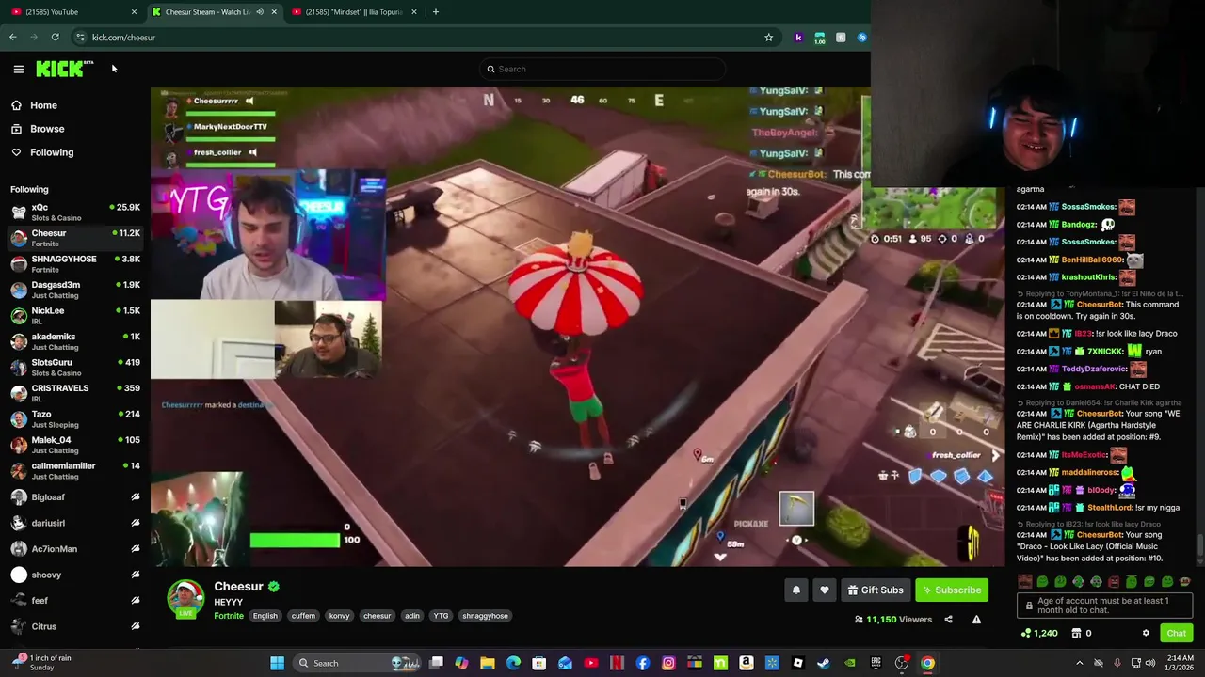Click the Gift Subs button
1205x677 pixels.
click(876, 590)
